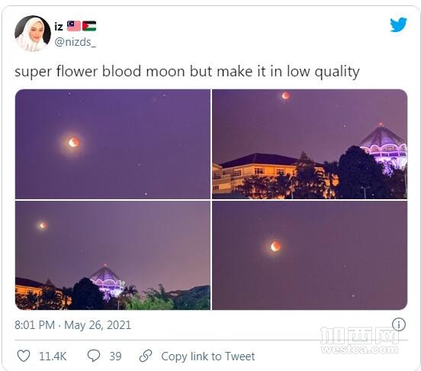Image resolution: width=421 pixels, height=371 pixels.
Task: Open bottom-left photo with green trees
Action: pos(113,256)
